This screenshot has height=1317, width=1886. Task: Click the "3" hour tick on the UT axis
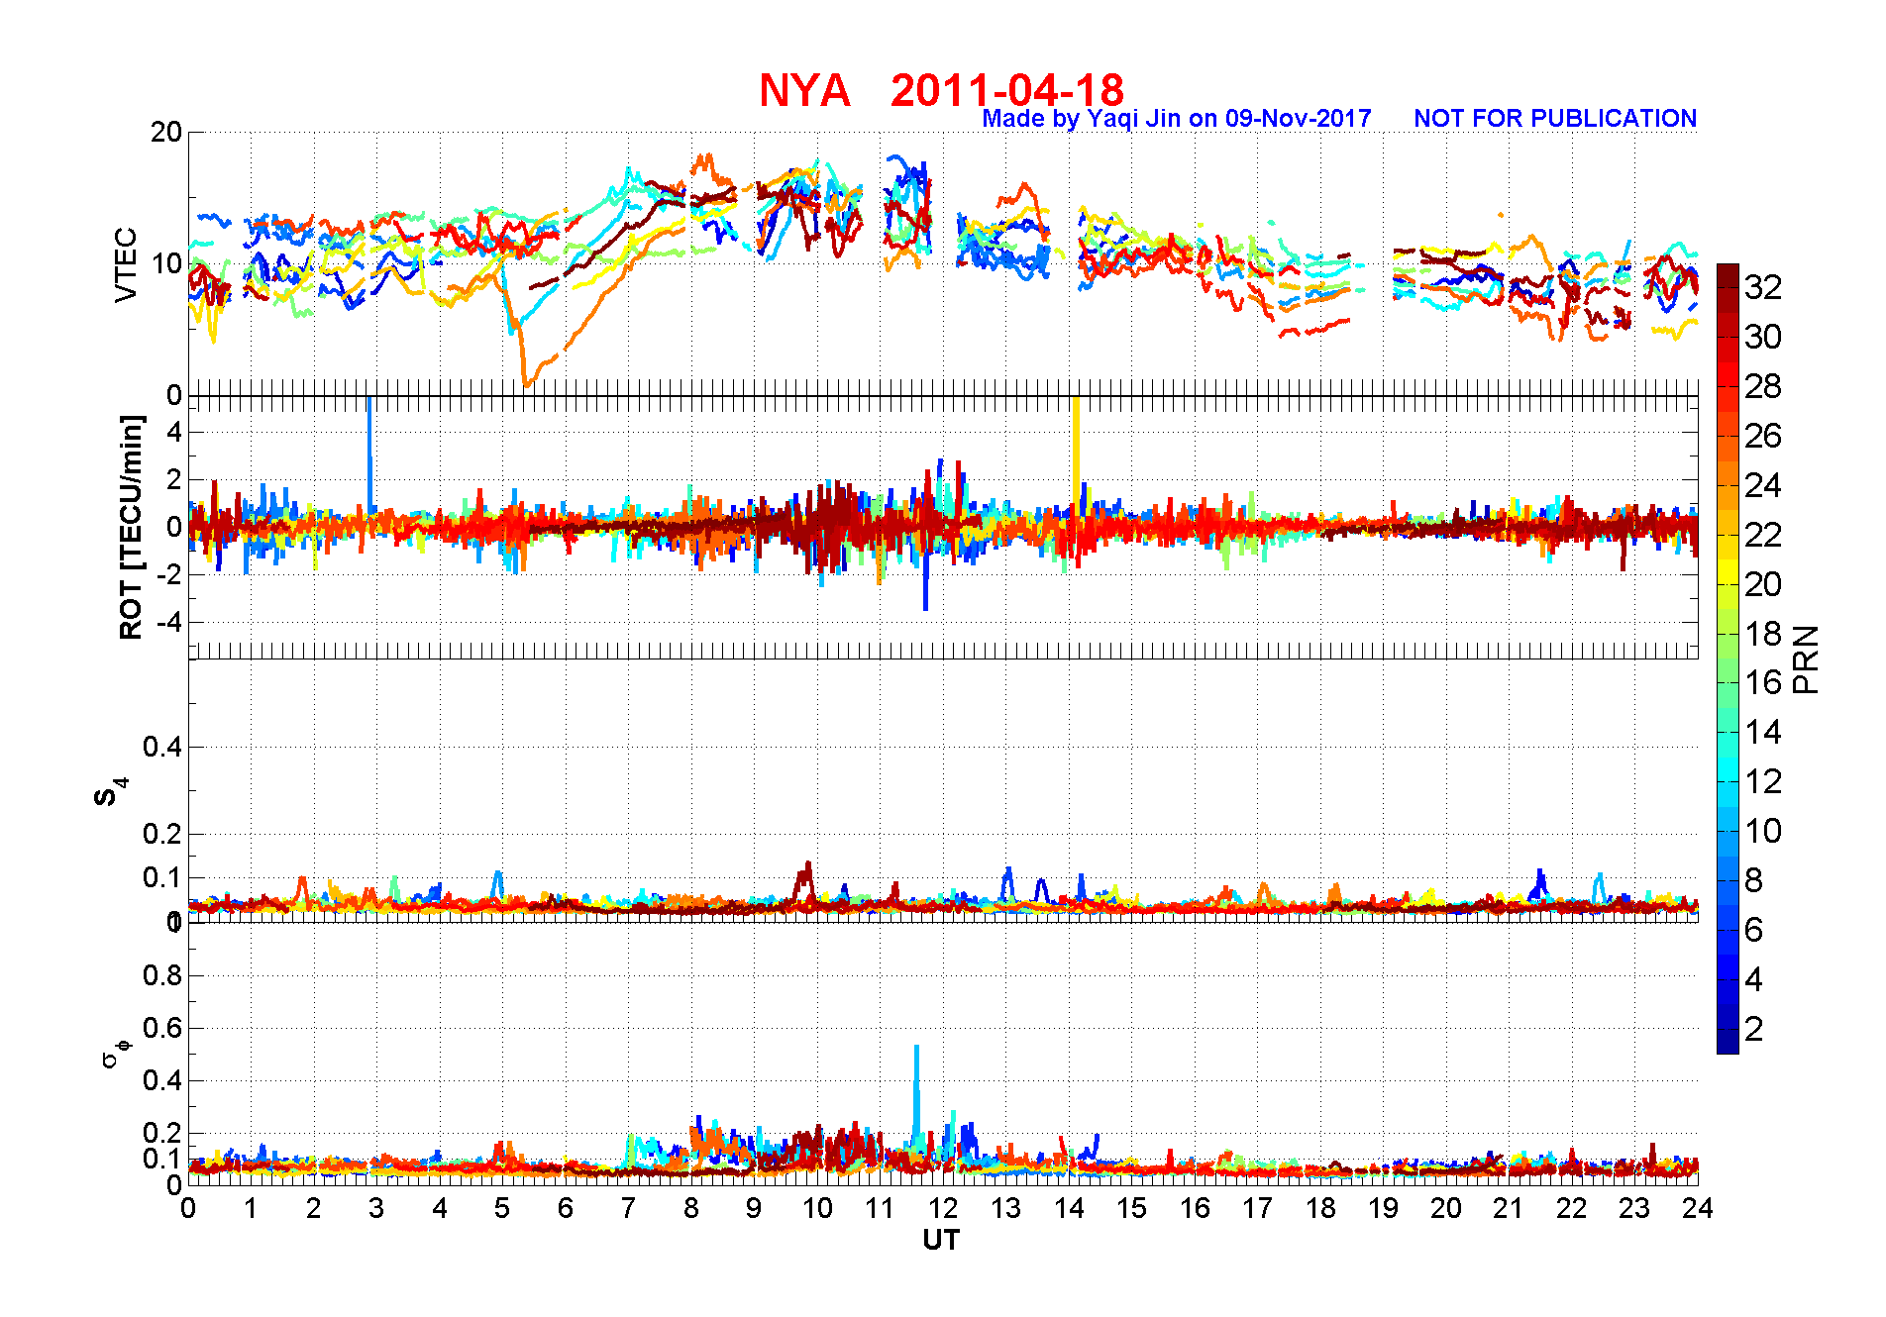[x=376, y=1208]
